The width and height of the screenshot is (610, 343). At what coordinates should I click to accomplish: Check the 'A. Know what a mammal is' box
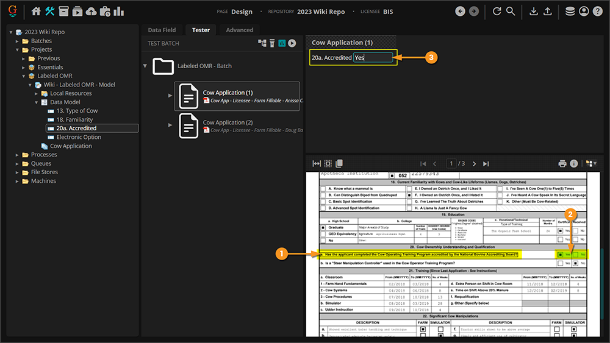point(323,189)
